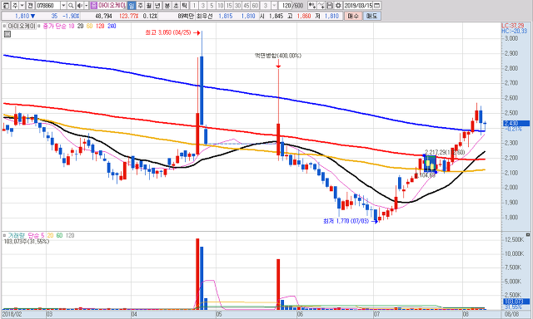
Task: Open chart settings gear icon
Action: point(338,6)
